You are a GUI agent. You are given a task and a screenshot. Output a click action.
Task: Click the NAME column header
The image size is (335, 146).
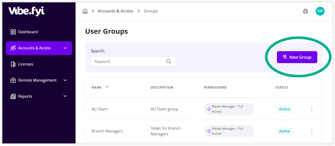pos(97,88)
